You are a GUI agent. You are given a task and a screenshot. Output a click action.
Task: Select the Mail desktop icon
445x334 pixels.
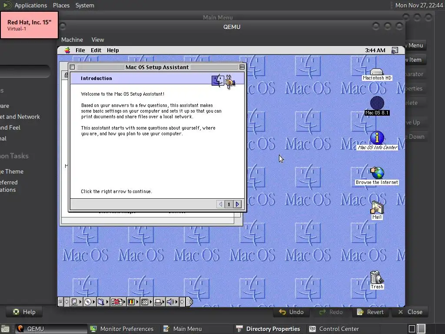click(377, 210)
